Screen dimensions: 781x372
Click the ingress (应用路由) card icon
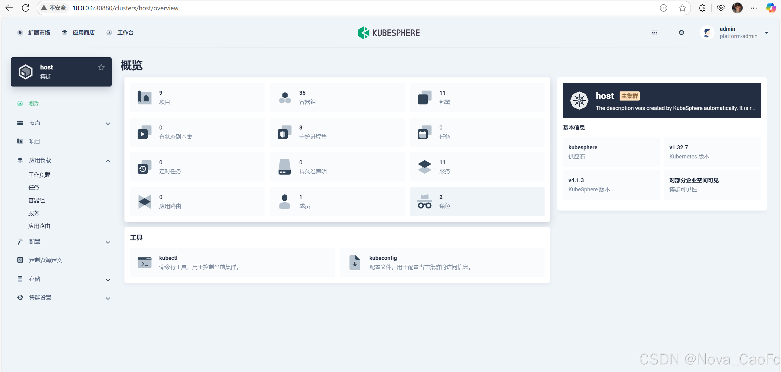(145, 202)
